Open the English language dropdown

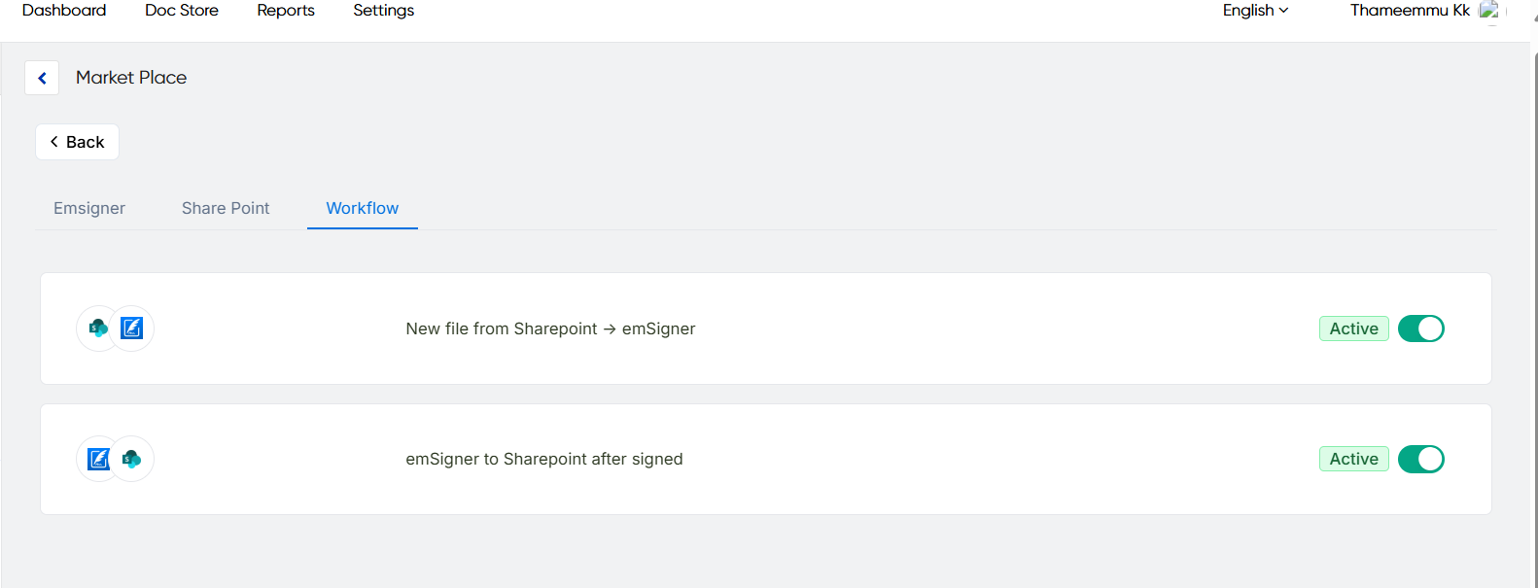pos(1255,11)
